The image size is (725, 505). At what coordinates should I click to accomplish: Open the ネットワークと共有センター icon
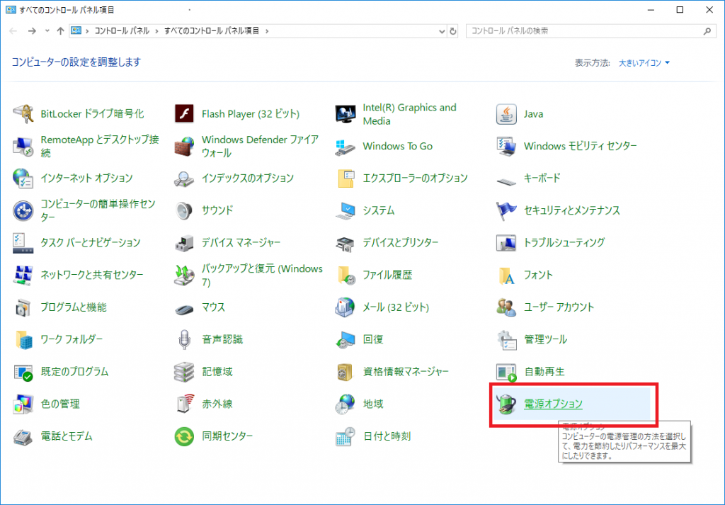point(23,275)
